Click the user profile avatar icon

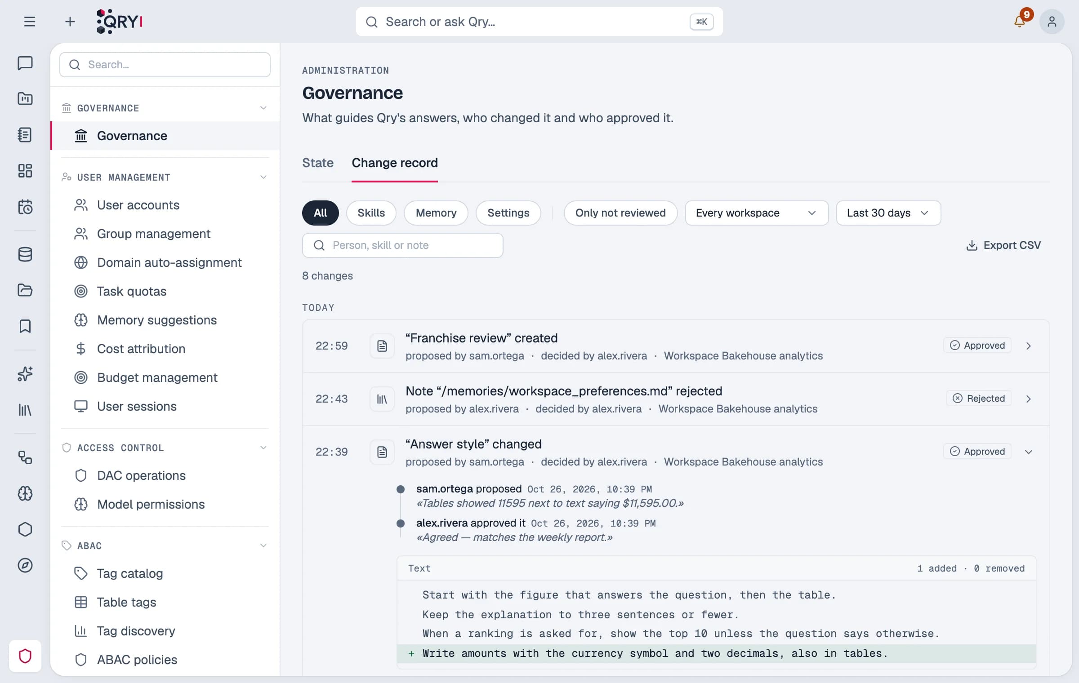click(x=1052, y=22)
